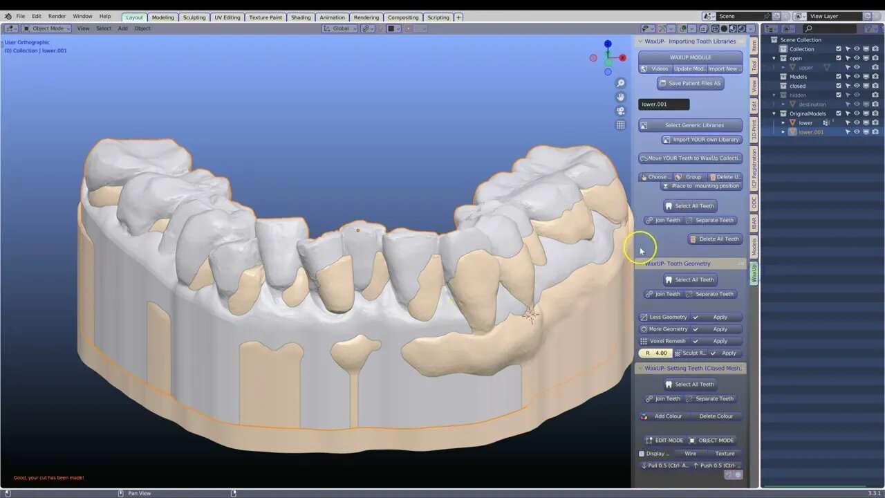885x498 pixels.
Task: Select material preview shading icon
Action: (733, 28)
